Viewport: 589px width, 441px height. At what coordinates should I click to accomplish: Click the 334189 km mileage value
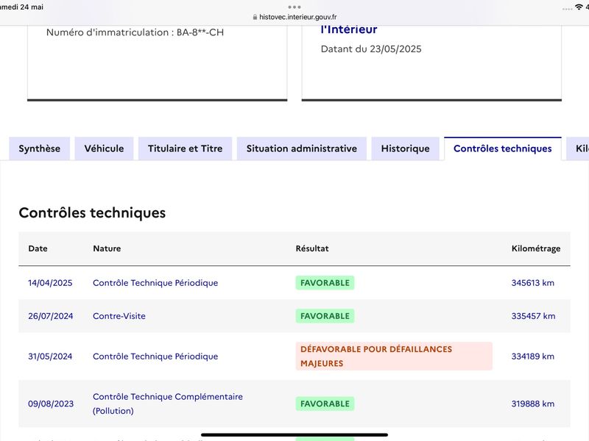tap(532, 356)
